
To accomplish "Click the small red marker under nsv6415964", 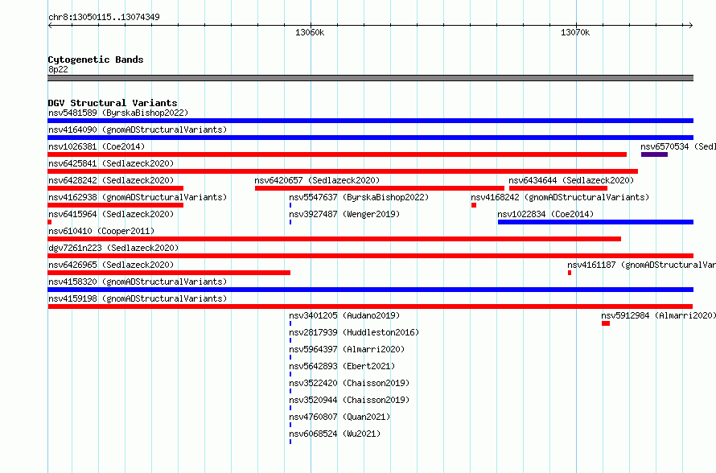I will point(50,222).
